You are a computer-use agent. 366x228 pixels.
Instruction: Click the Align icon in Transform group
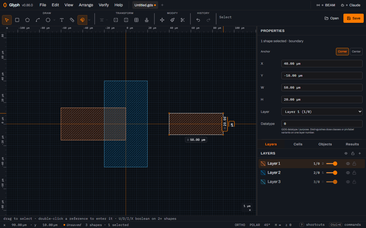(x=102, y=20)
